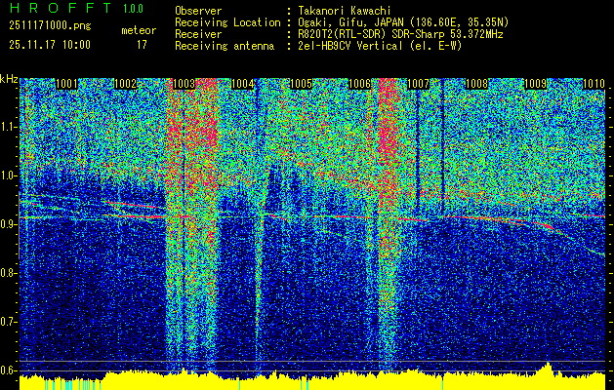Click the 1007 minute marker label

[418, 84]
